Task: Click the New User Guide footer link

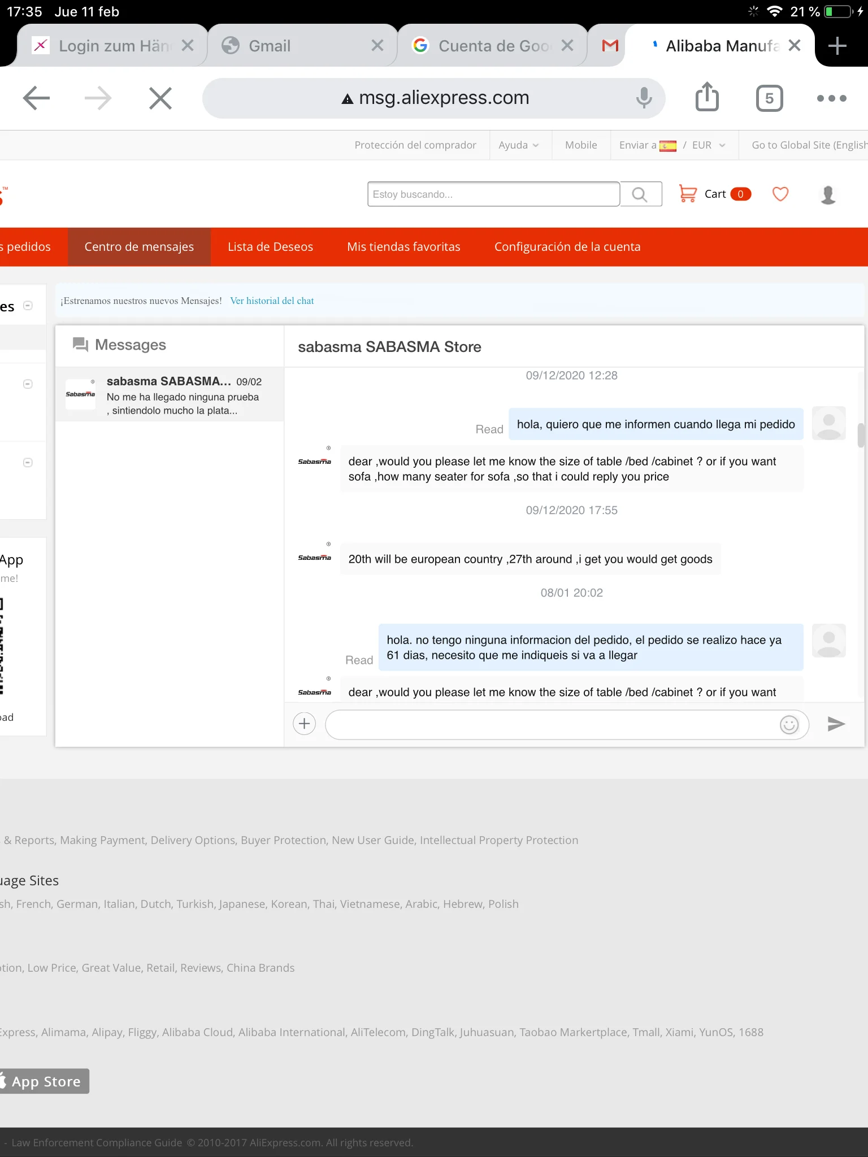Action: click(373, 840)
